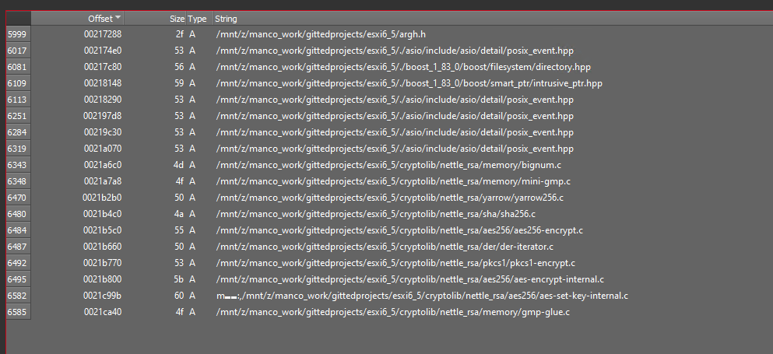The width and height of the screenshot is (773, 354).
Task: Click offset value 00219c30
Action: tap(103, 132)
